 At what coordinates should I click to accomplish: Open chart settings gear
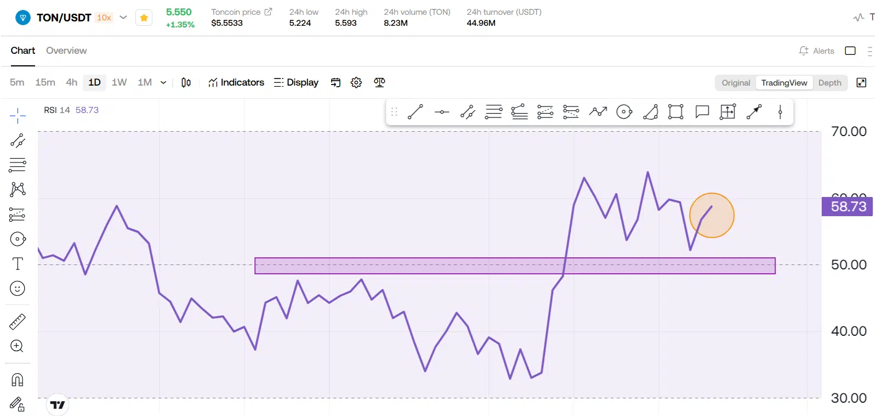356,82
